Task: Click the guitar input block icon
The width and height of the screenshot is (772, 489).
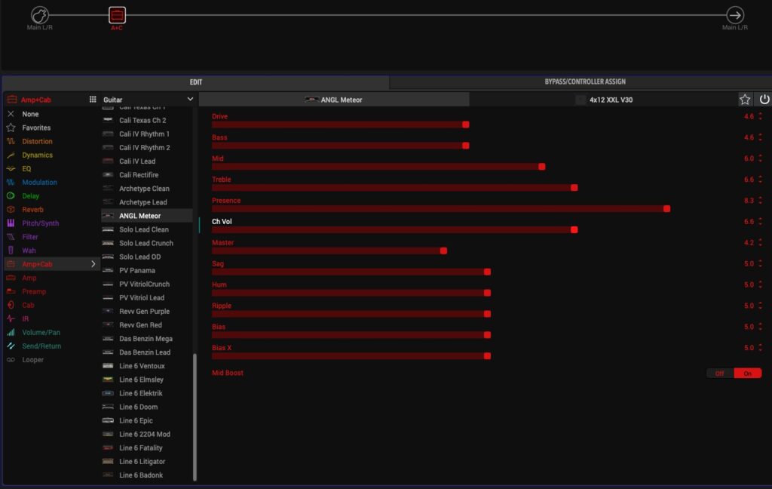Action: click(x=40, y=15)
